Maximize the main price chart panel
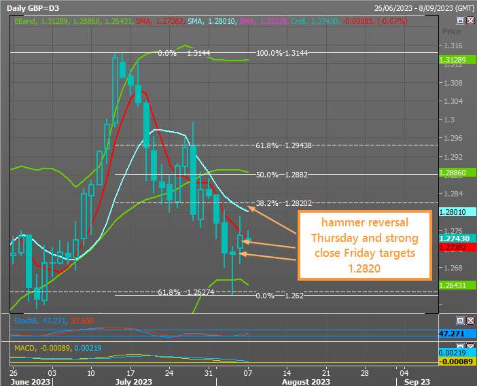This screenshot has width=477, height=386. click(x=461, y=20)
